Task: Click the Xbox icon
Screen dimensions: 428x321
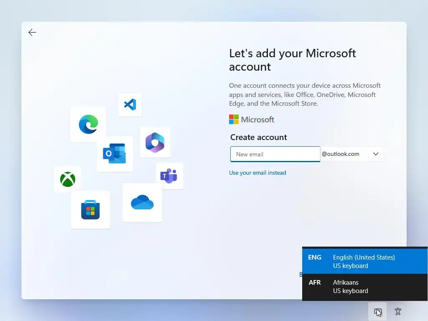Action: [x=68, y=179]
